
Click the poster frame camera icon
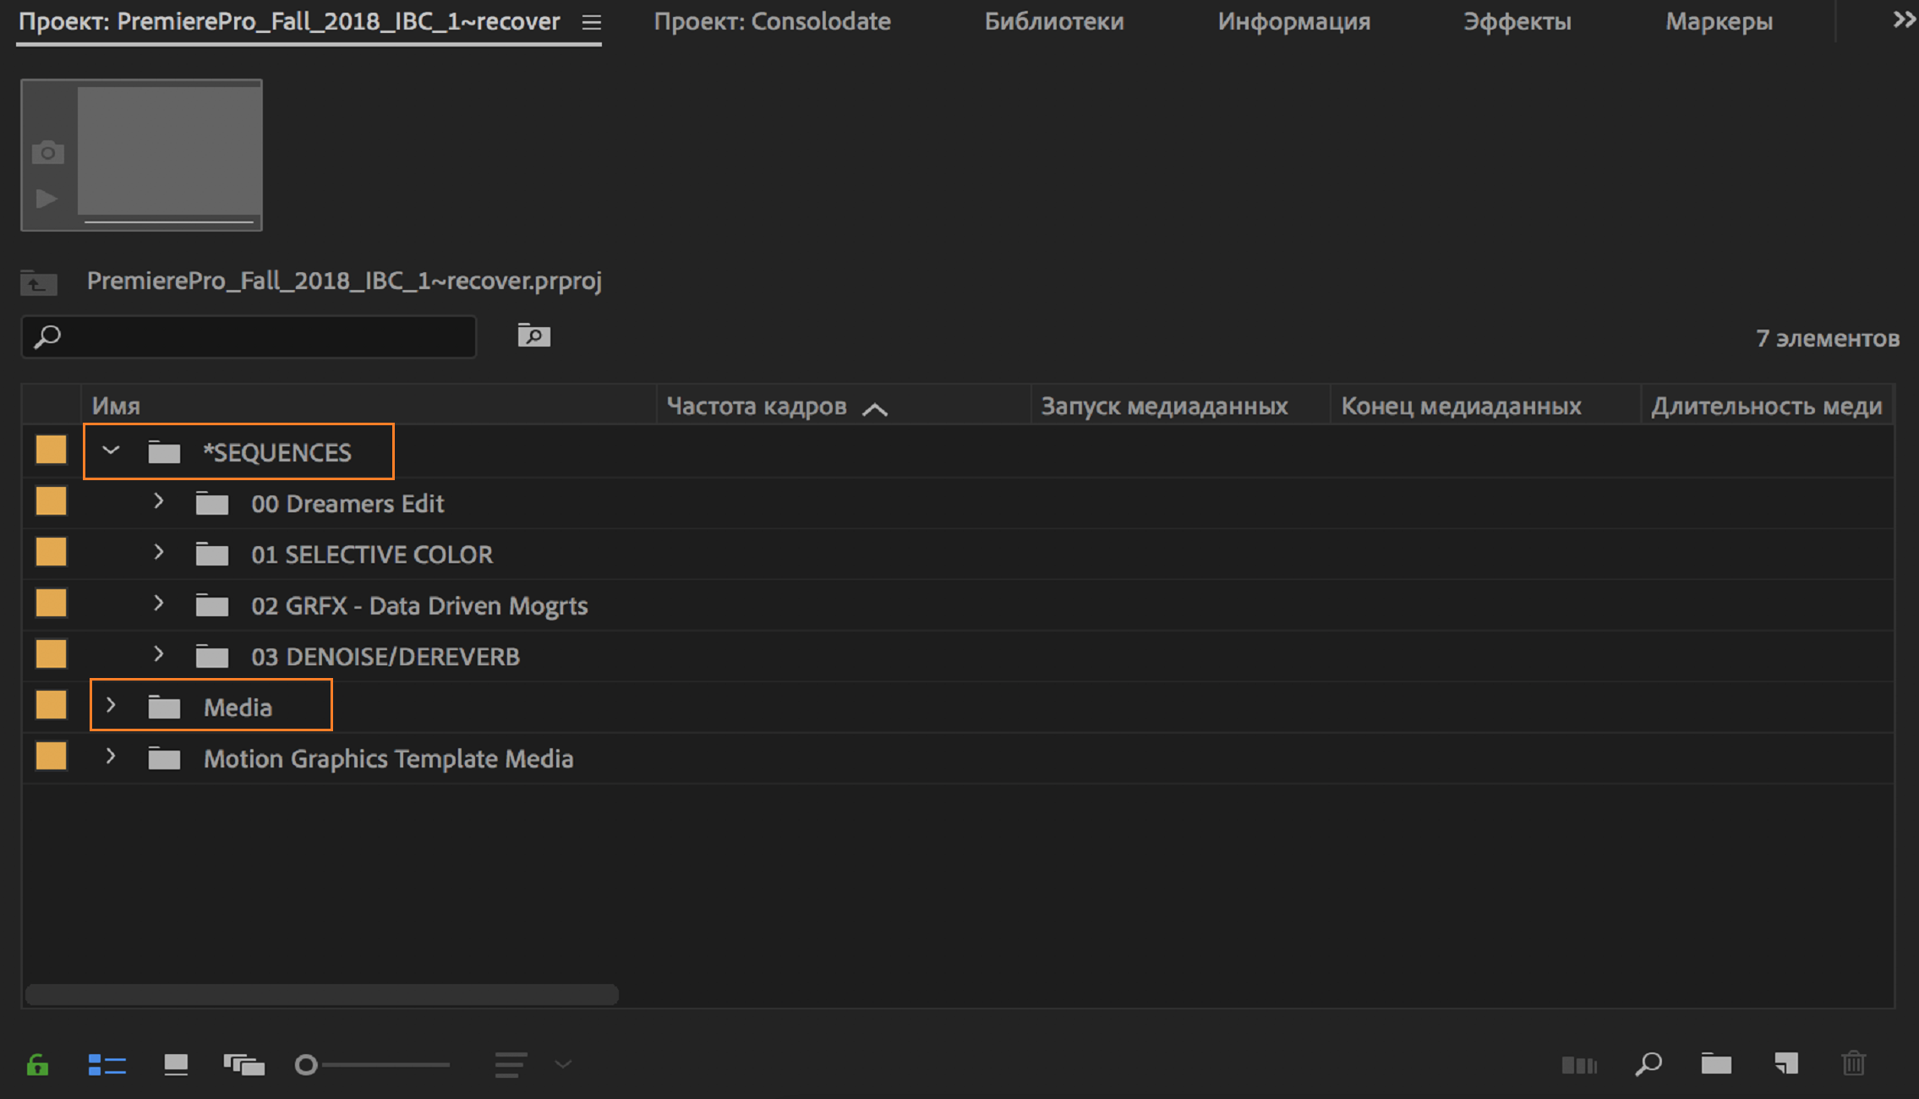pos(48,153)
